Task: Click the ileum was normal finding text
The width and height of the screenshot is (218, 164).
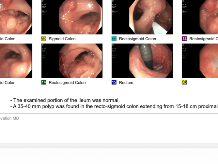Action: point(65,100)
